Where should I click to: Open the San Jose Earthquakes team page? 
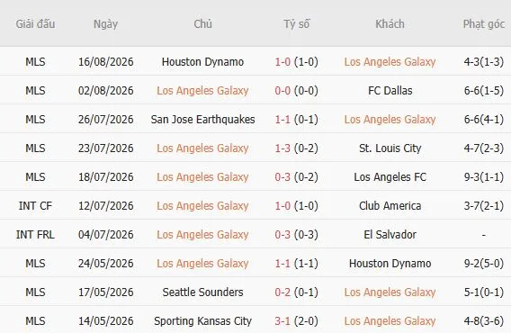(x=202, y=120)
